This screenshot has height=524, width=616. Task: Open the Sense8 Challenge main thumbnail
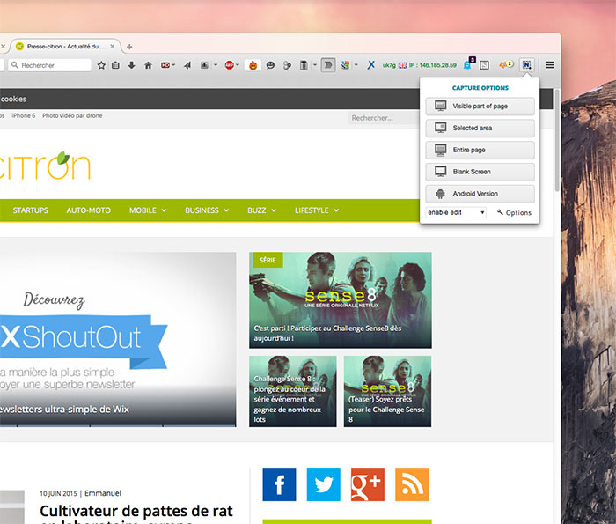pos(341,300)
